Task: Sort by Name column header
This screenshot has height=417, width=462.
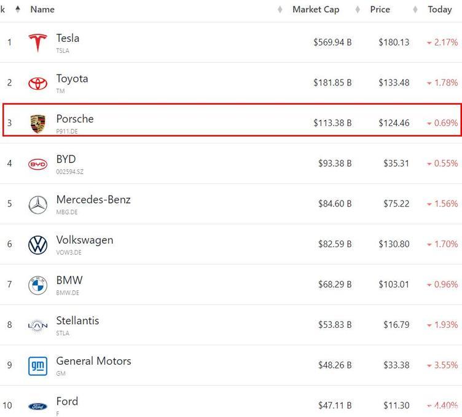Action: [42, 9]
